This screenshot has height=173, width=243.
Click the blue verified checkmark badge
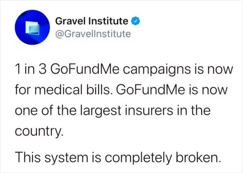coord(136,21)
